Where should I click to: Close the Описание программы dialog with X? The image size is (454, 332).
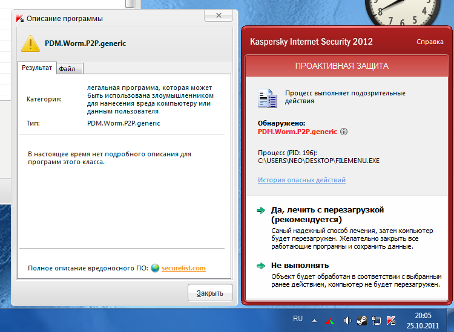(219, 15)
